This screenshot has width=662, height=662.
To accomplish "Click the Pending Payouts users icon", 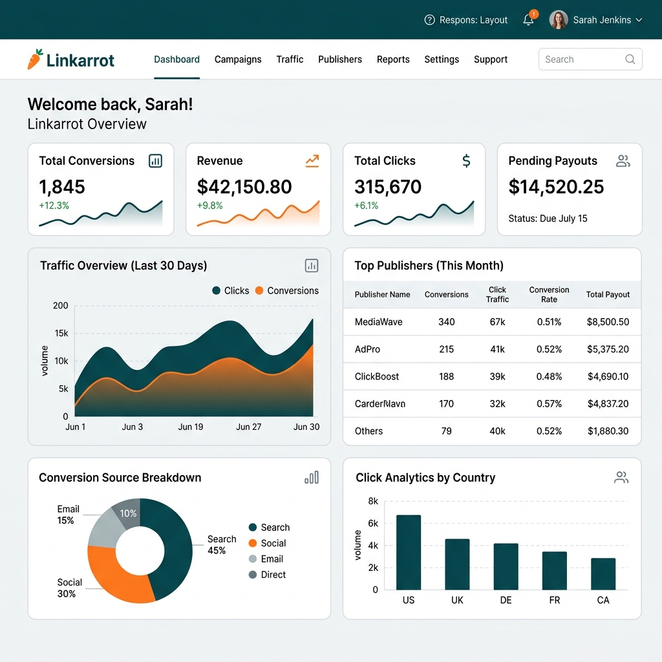I will tap(623, 161).
